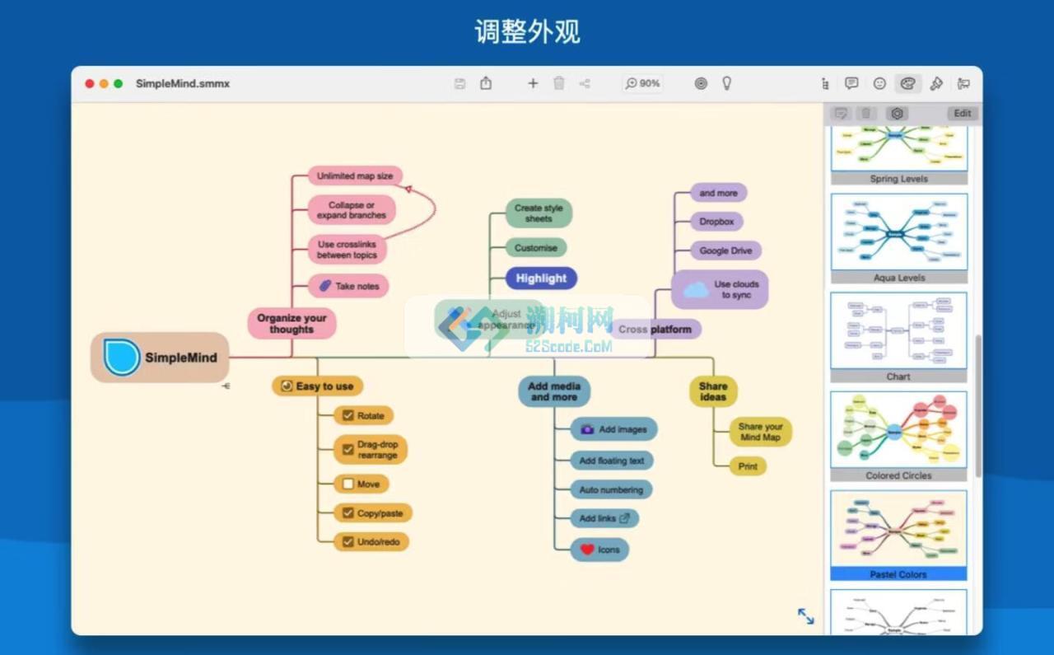Click the Take notes clip icon
Image resolution: width=1054 pixels, height=655 pixels.
click(x=324, y=286)
